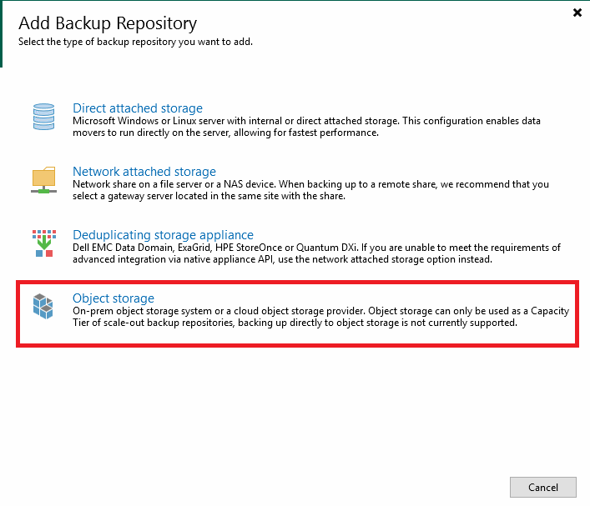Choose the Object storage link
590x506 pixels.
click(x=113, y=298)
